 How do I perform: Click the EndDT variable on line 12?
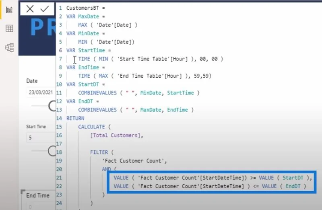(x=86, y=101)
